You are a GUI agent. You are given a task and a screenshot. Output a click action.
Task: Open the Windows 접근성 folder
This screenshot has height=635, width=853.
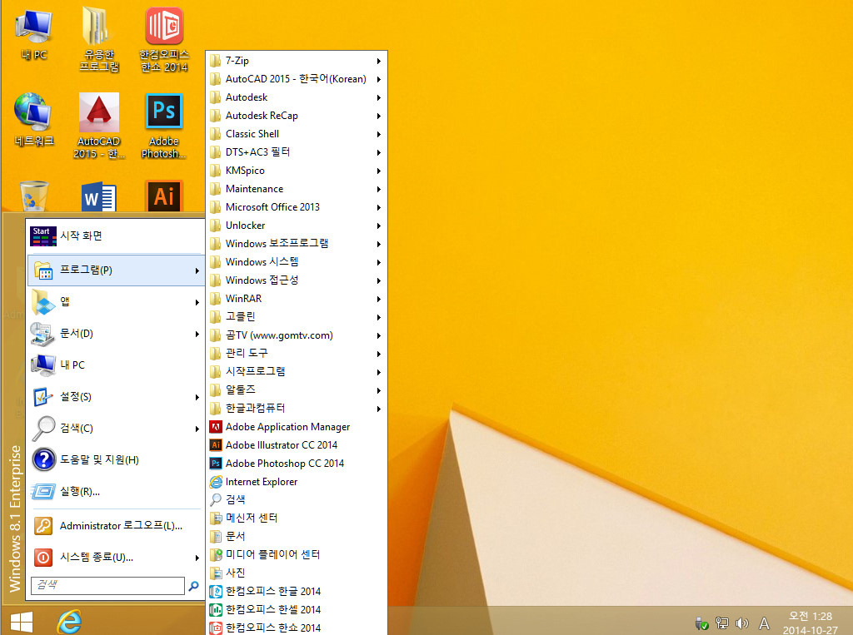[x=297, y=280]
